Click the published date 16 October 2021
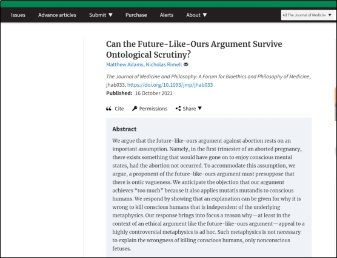The width and height of the screenshot is (337, 258). tap(154, 93)
